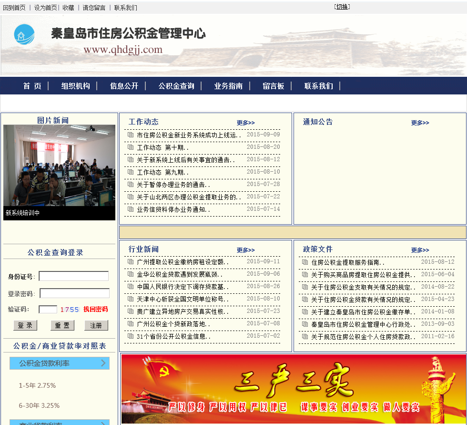The width and height of the screenshot is (467, 425).
Task: Click the 1755 captcha image
Action: point(70,310)
